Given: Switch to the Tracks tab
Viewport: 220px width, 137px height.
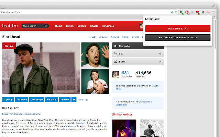Looking at the screenshot, I should 93,37.
